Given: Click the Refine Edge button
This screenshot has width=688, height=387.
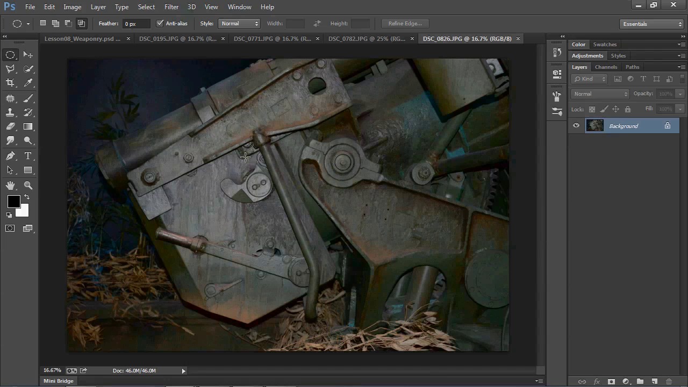Looking at the screenshot, I should coord(405,24).
